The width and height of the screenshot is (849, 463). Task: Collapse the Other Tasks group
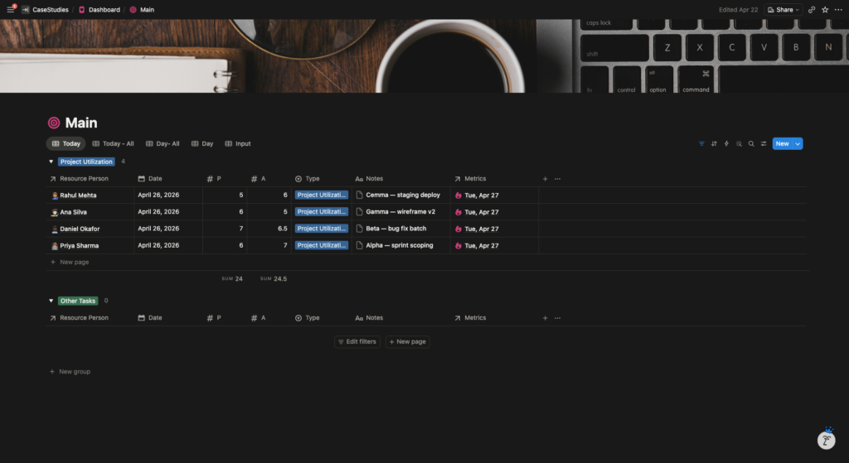51,301
